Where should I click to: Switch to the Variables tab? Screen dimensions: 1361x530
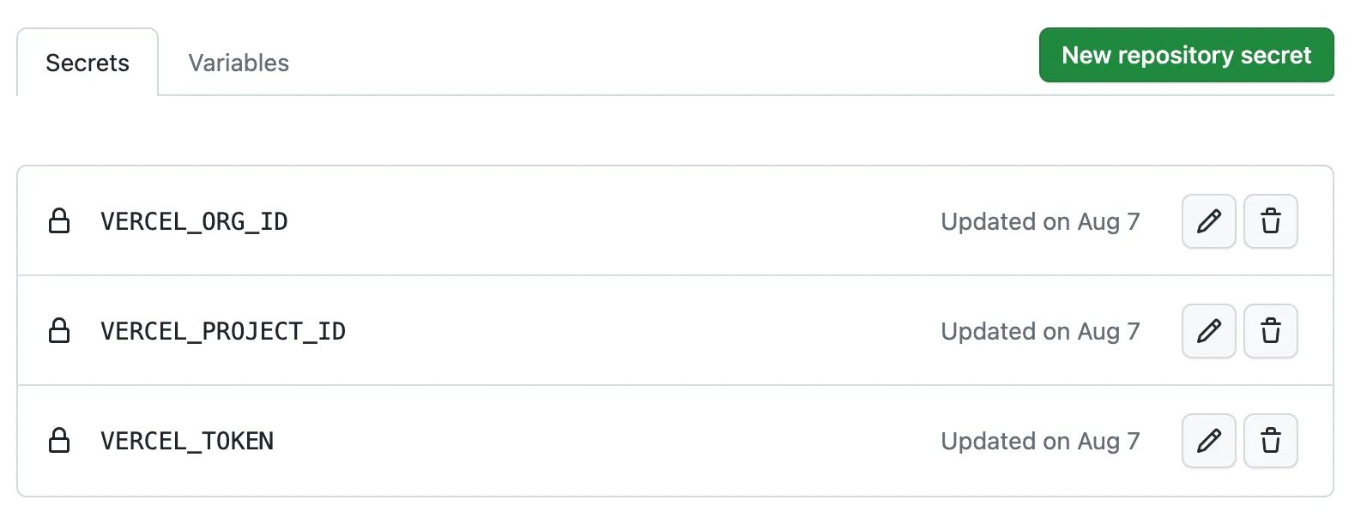238,62
